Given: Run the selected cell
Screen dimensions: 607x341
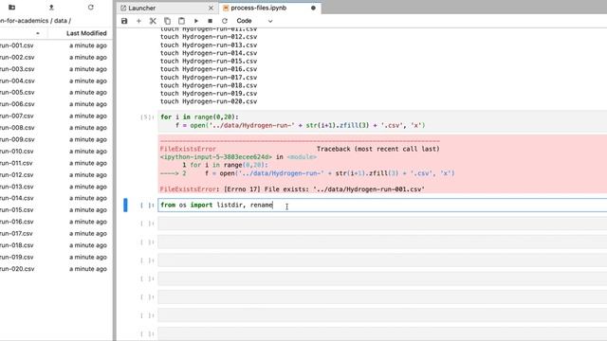Looking at the screenshot, I should tap(196, 21).
